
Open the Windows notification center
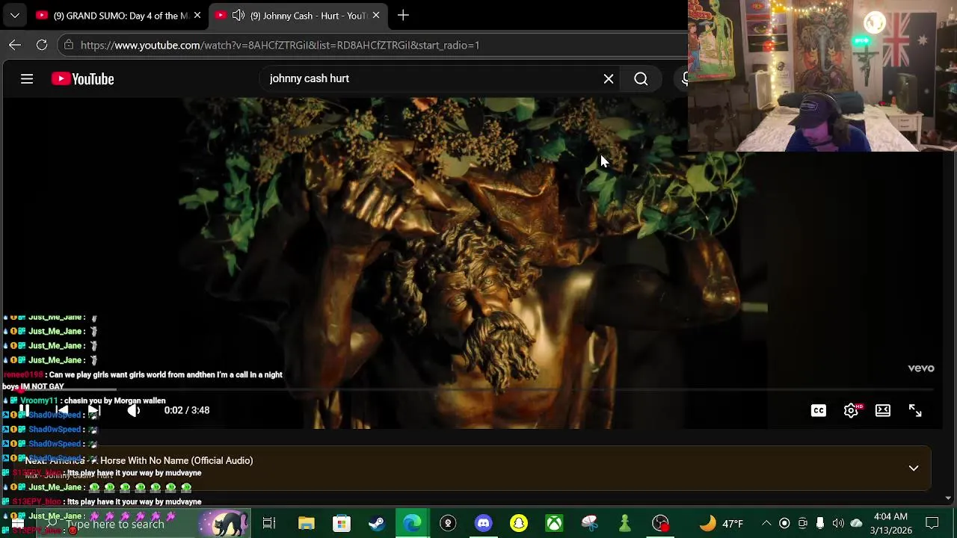[932, 523]
